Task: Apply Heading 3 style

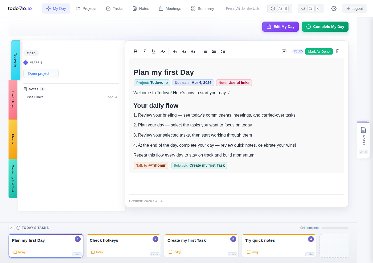Action: click(193, 51)
